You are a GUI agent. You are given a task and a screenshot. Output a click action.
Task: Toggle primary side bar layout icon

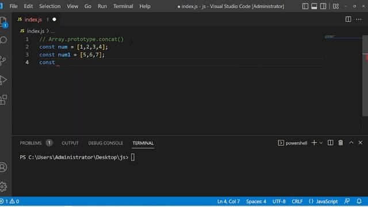(x=305, y=6)
